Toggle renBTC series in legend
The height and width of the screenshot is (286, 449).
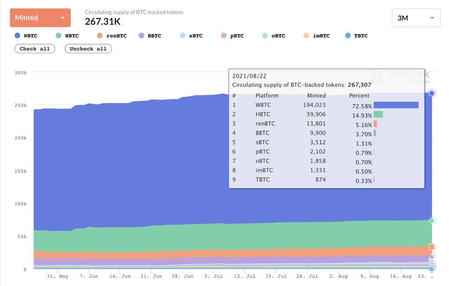[112, 36]
